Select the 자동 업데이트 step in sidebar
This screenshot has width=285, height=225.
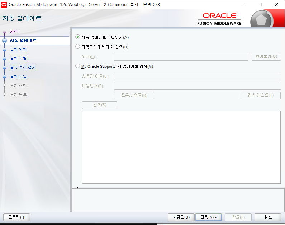[x=23, y=41]
